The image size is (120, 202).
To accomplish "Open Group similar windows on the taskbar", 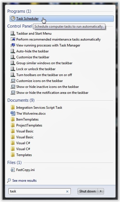I will [x=44, y=63].
